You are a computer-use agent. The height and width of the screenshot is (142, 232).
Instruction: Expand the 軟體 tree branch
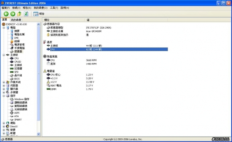tap(4, 133)
